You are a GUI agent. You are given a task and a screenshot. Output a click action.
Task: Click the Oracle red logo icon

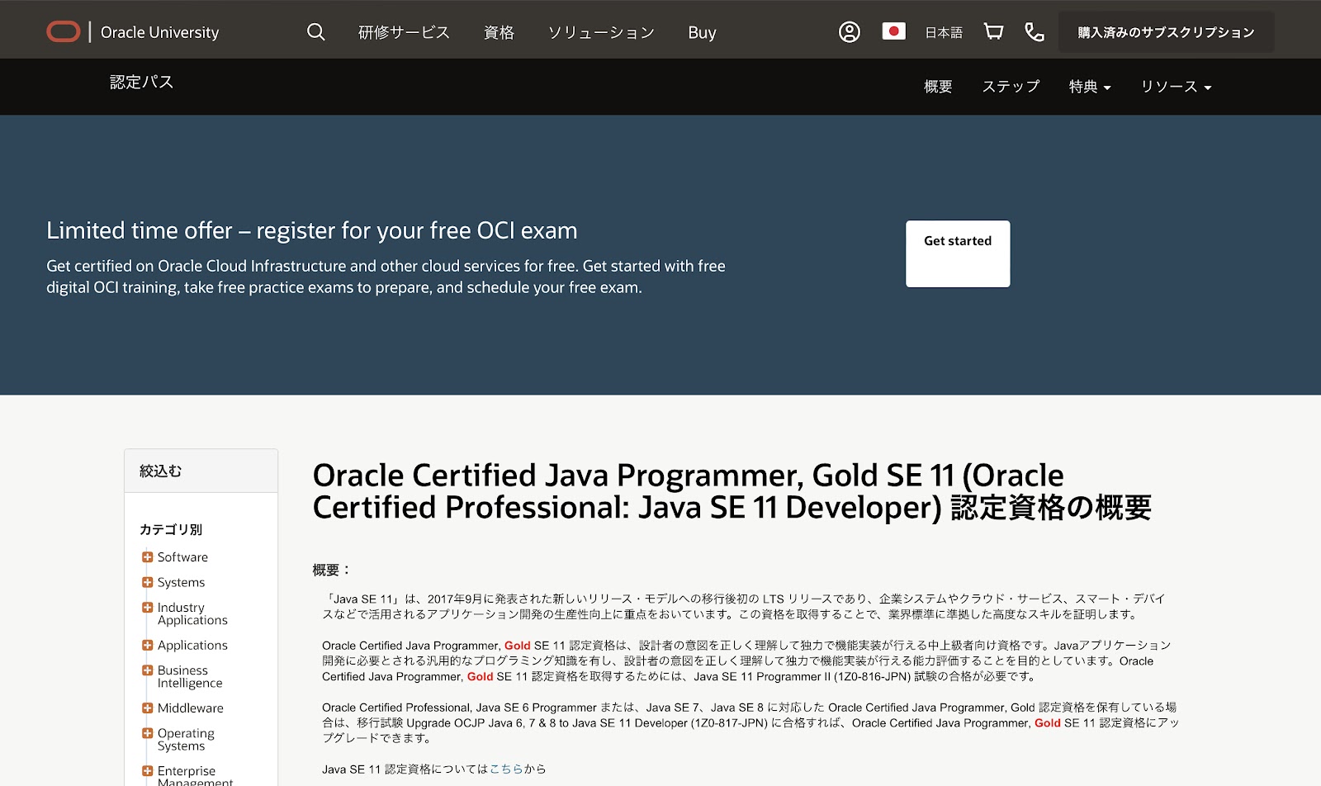[64, 32]
